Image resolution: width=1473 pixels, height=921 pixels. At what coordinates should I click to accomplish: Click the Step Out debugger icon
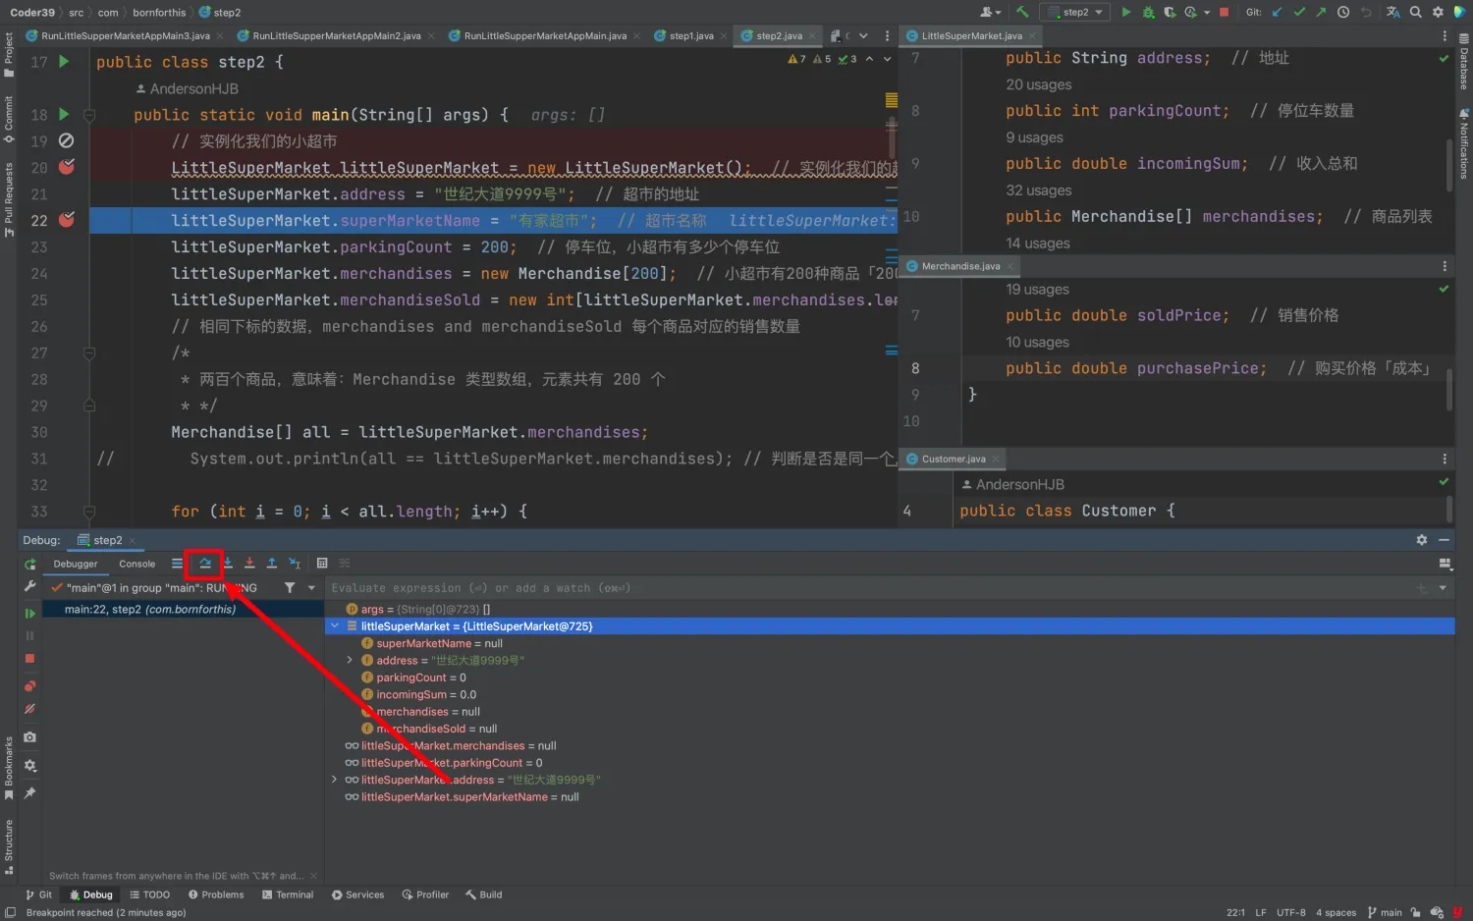coord(272,564)
